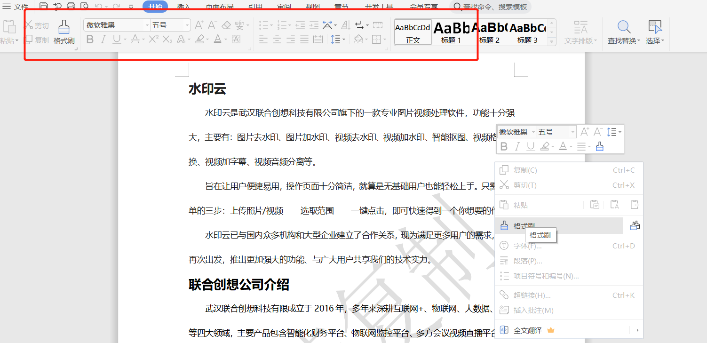Toggle Italic in the mini toolbar
This screenshot has width=707, height=343.
point(517,147)
